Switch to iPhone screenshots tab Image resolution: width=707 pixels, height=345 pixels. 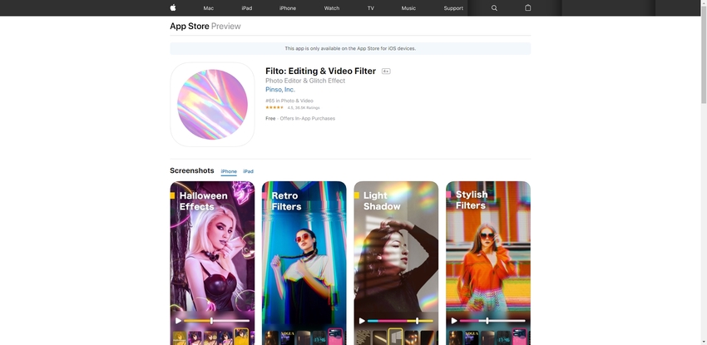tap(229, 171)
